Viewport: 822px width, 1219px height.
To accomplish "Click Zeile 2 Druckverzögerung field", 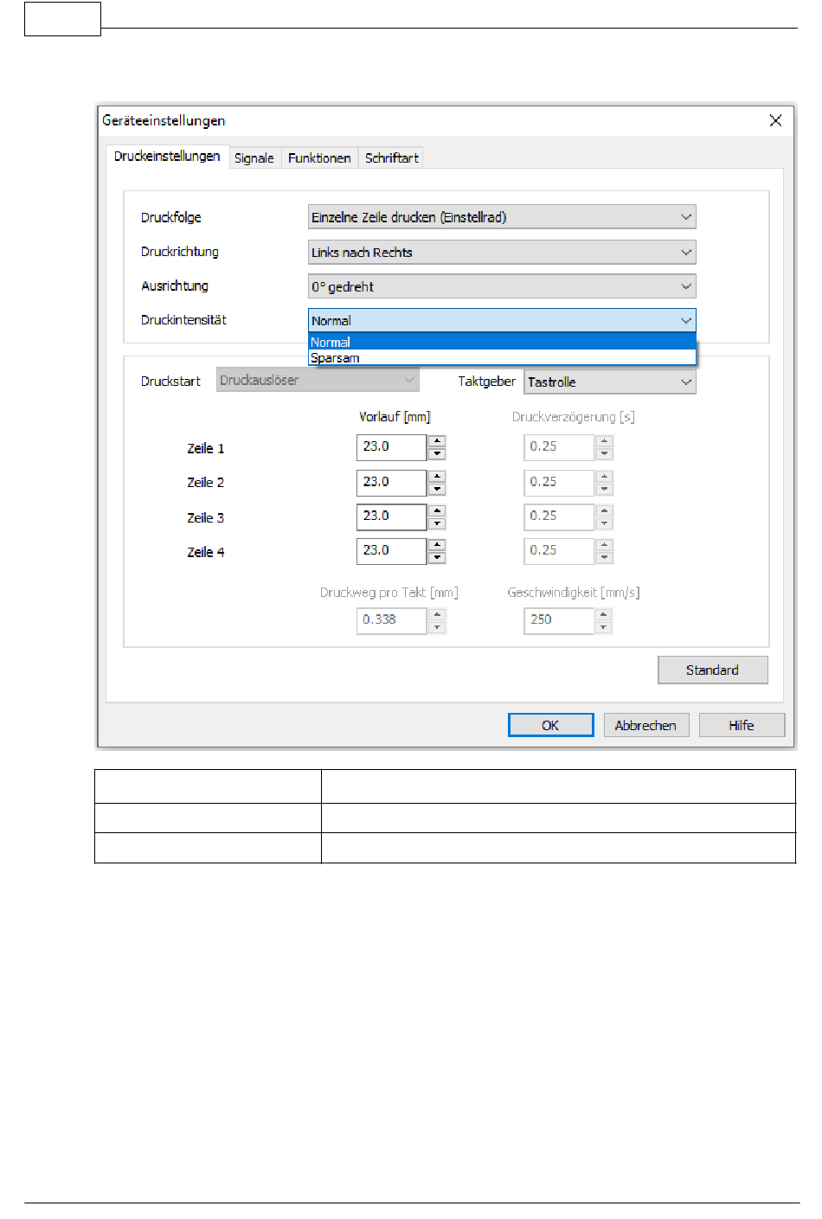I will [x=558, y=482].
